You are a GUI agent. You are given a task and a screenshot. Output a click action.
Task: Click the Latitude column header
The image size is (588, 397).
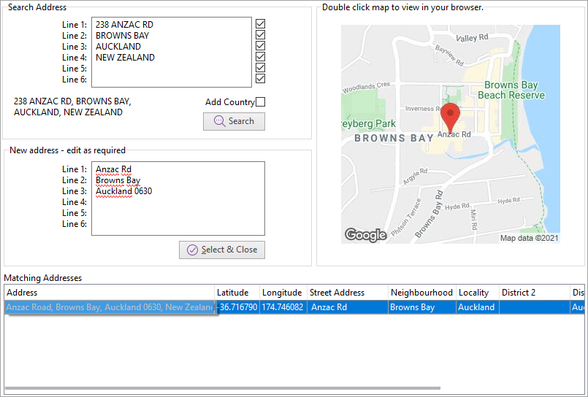[237, 293]
